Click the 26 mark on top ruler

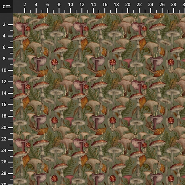[162, 5]
